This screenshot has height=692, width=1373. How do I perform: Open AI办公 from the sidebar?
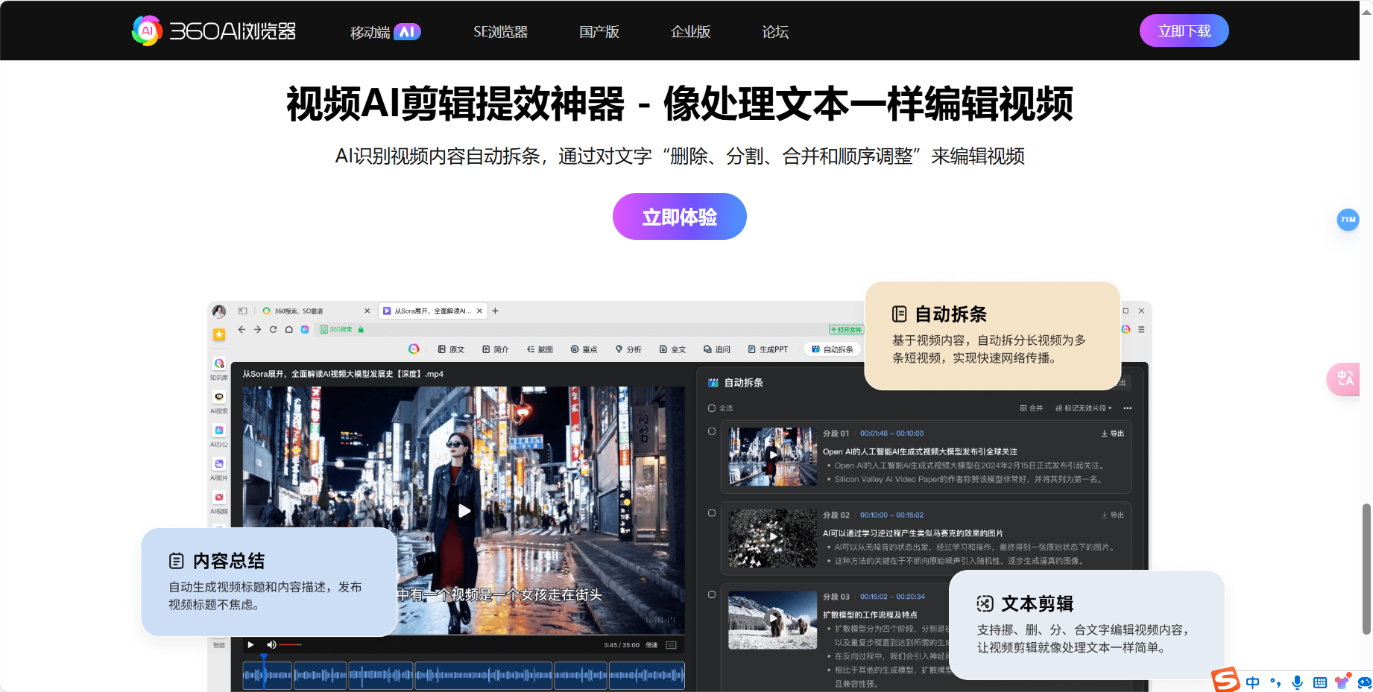click(218, 431)
